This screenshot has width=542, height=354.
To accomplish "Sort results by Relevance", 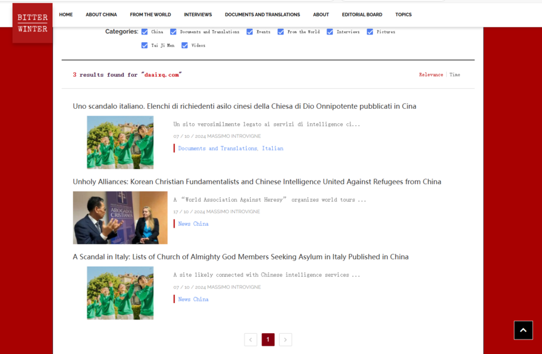I will pos(430,75).
